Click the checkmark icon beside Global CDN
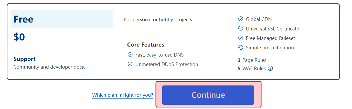 (x=241, y=19)
